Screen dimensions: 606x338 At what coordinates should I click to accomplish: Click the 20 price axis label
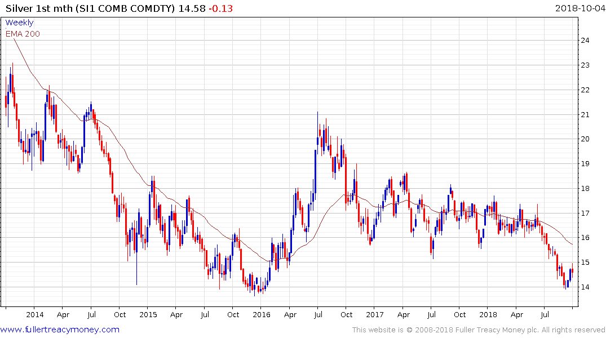(585, 139)
